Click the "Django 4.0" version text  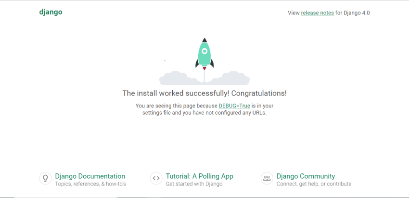(357, 13)
